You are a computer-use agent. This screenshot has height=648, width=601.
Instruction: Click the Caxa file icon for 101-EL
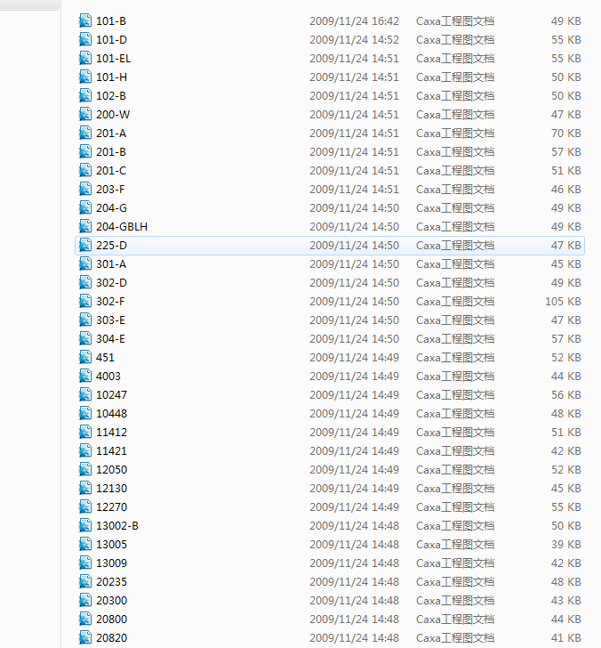[x=85, y=58]
